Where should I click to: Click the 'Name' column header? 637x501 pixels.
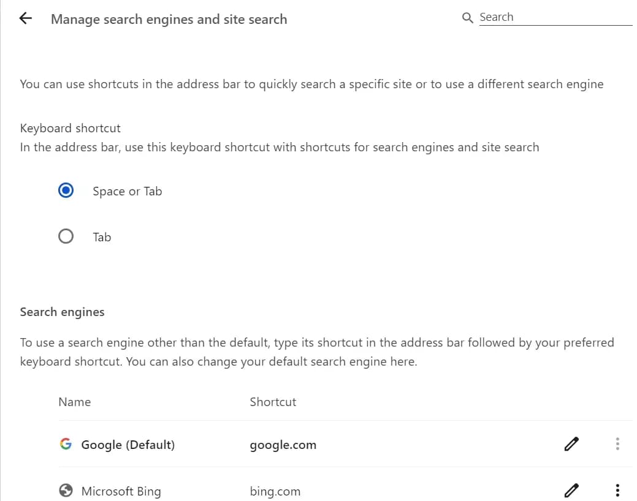[74, 402]
